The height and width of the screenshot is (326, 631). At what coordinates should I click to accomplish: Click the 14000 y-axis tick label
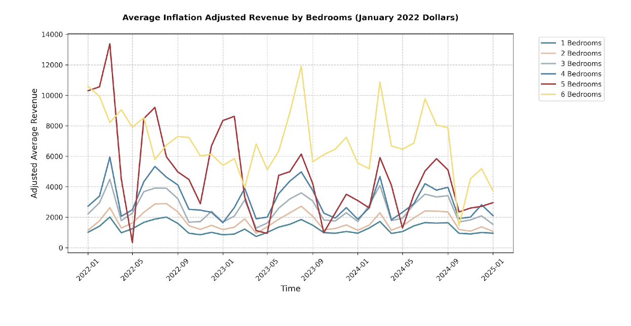click(52, 34)
